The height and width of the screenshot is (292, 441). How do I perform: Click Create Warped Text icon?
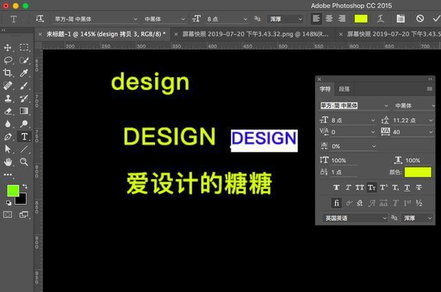coord(380,19)
